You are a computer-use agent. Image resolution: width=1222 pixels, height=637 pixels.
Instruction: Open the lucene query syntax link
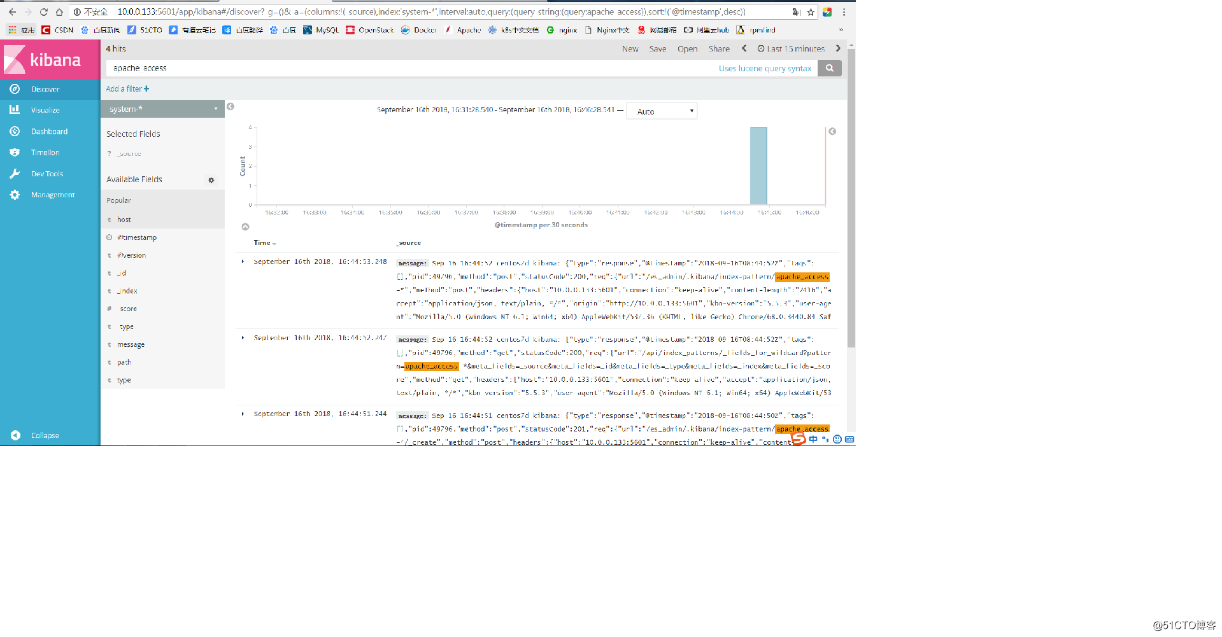coord(765,69)
